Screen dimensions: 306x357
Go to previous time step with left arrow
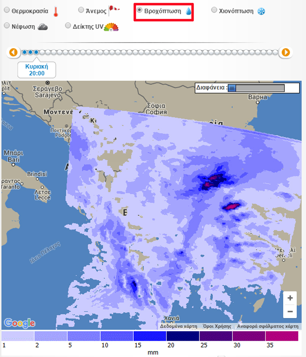coord(14,52)
